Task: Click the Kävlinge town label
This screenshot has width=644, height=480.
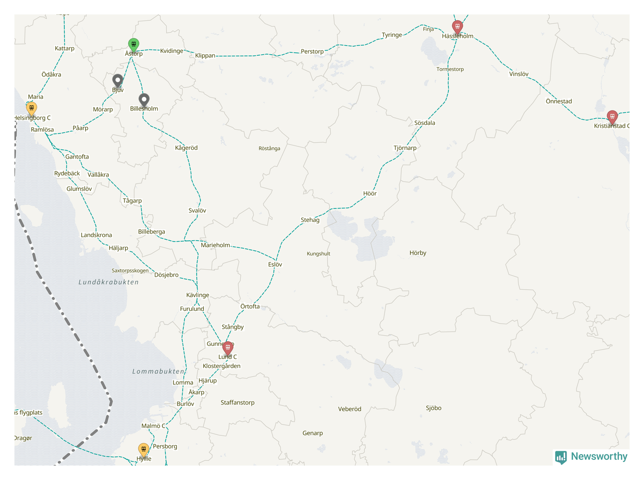Action: [x=198, y=295]
